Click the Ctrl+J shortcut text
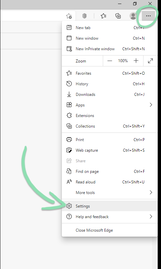The height and width of the screenshot is (269, 161). click(x=139, y=95)
